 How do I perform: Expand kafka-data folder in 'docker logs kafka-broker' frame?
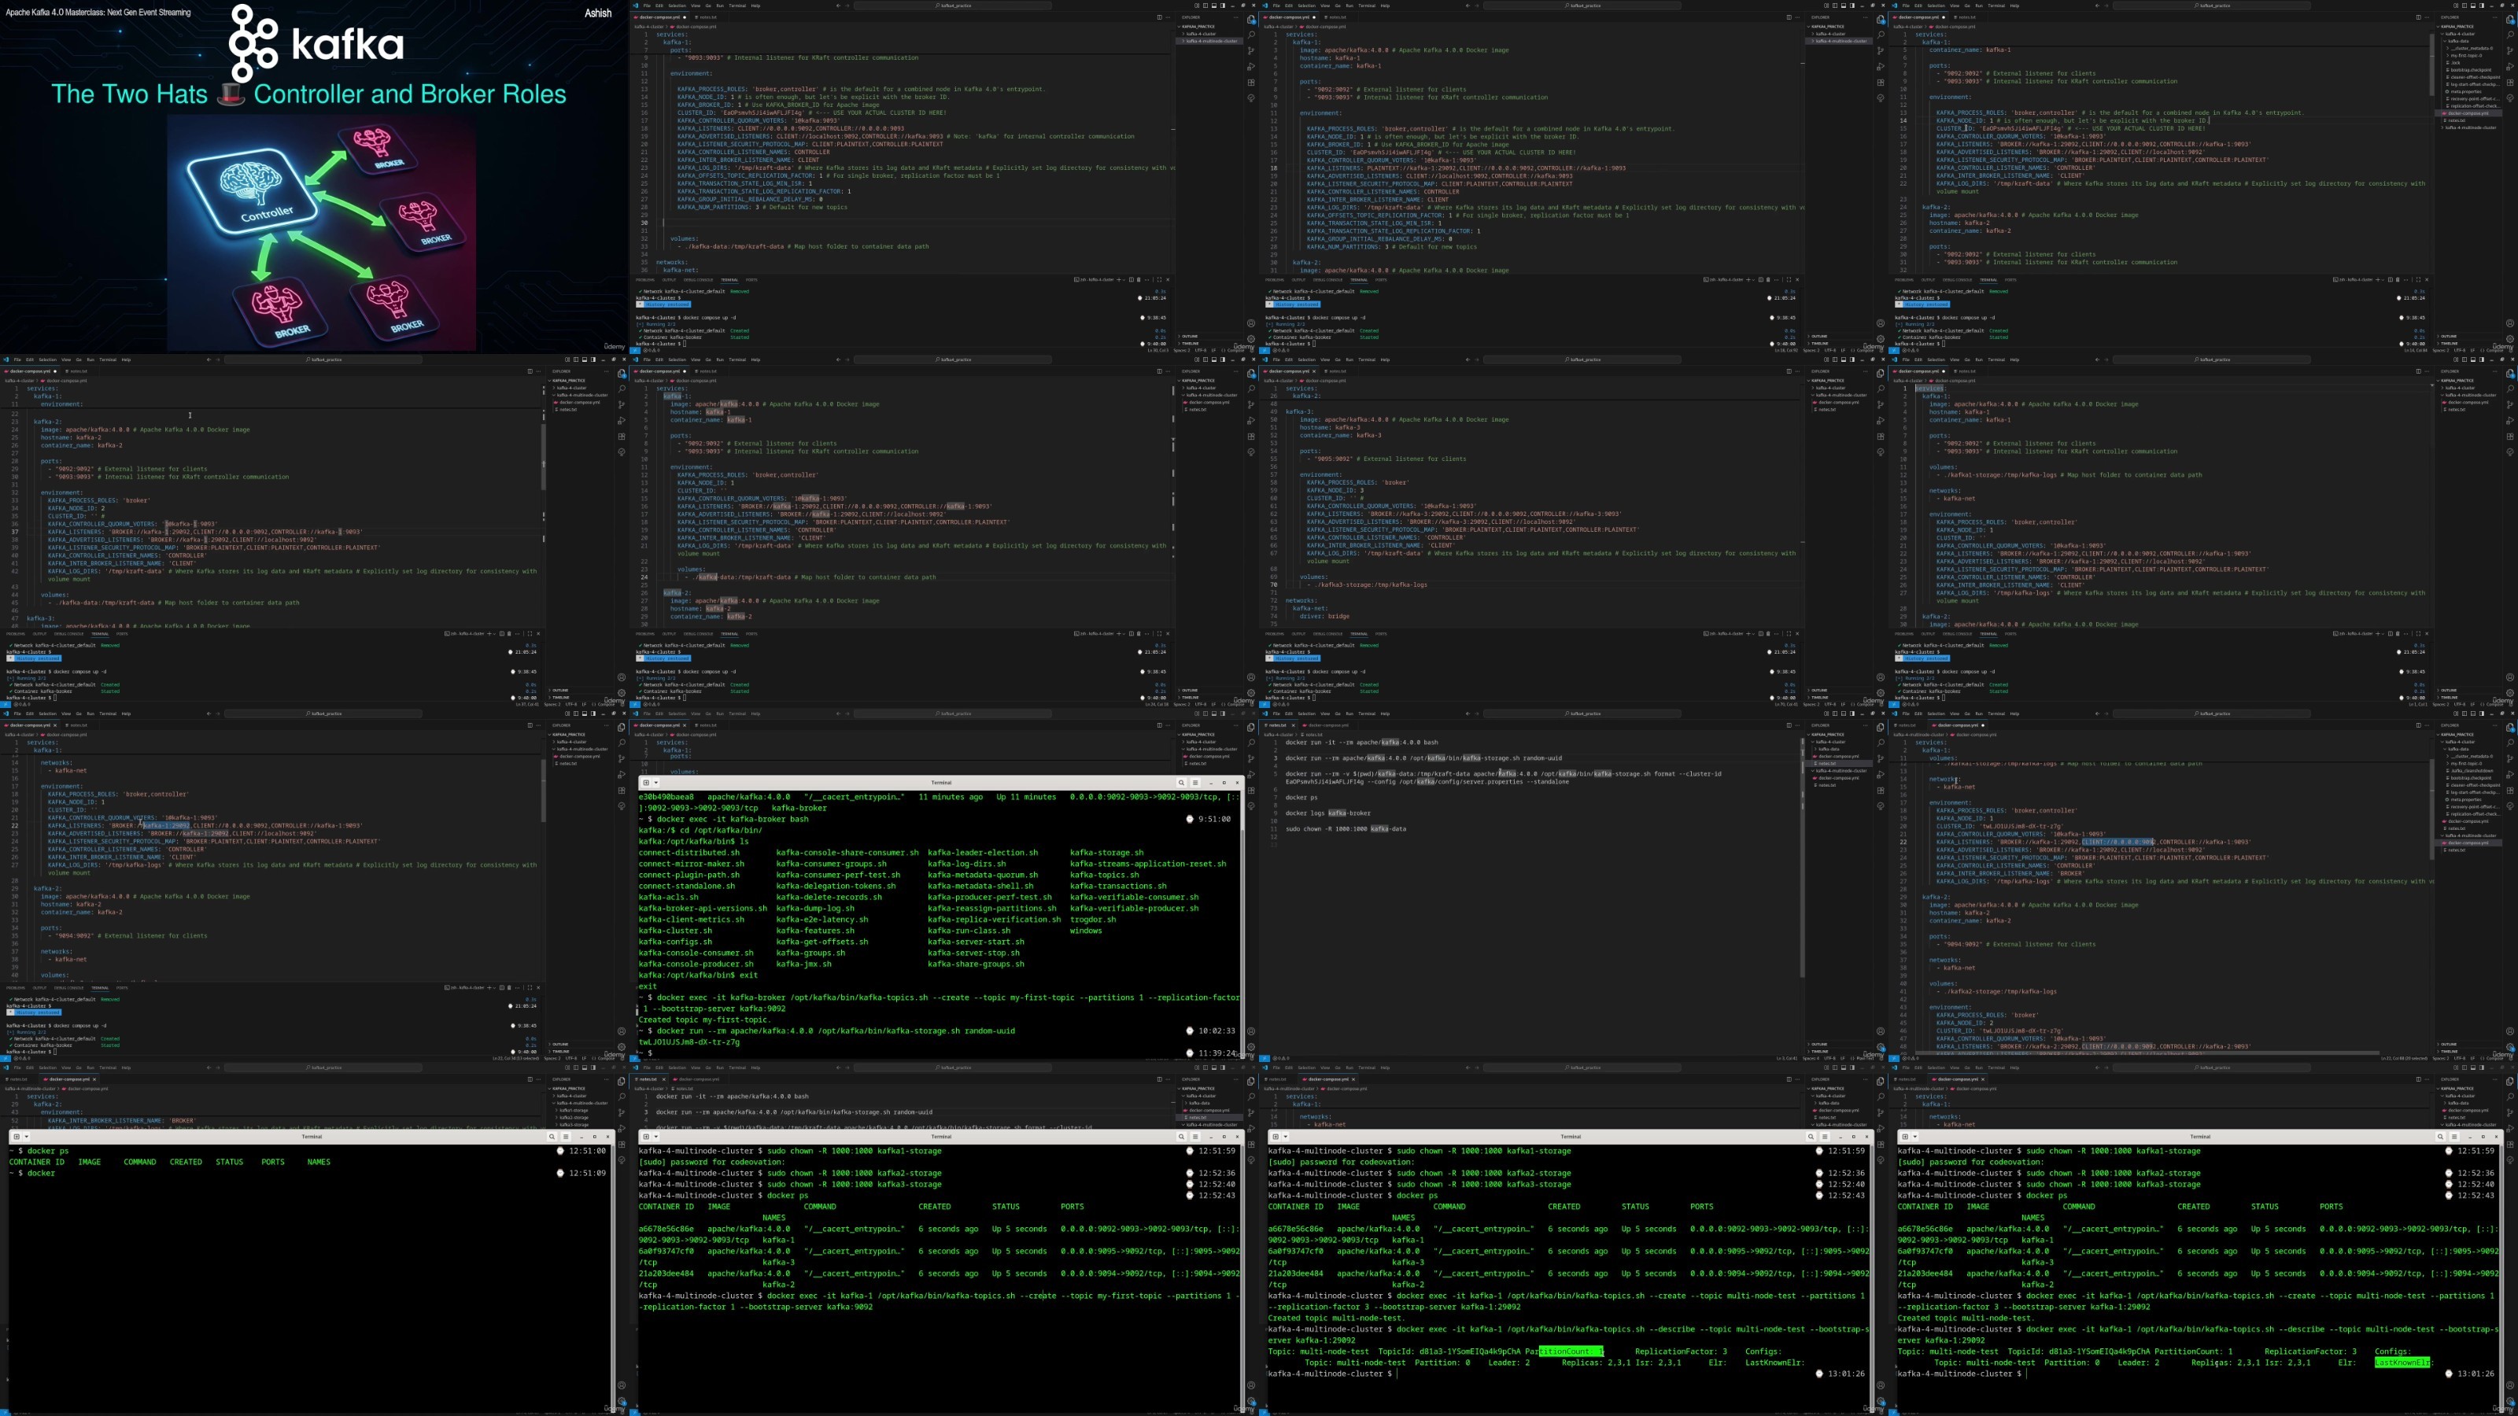click(1829, 750)
